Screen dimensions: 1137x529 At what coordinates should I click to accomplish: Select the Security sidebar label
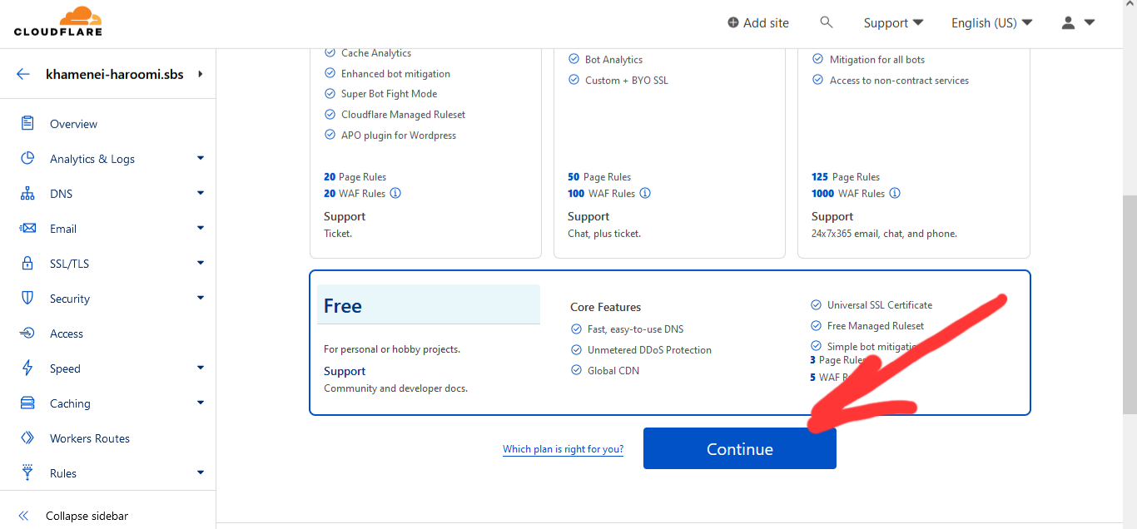click(70, 299)
